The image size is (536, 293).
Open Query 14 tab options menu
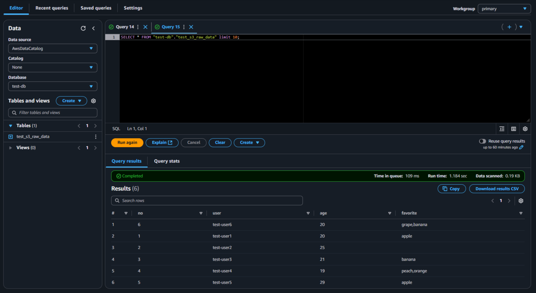pos(138,27)
